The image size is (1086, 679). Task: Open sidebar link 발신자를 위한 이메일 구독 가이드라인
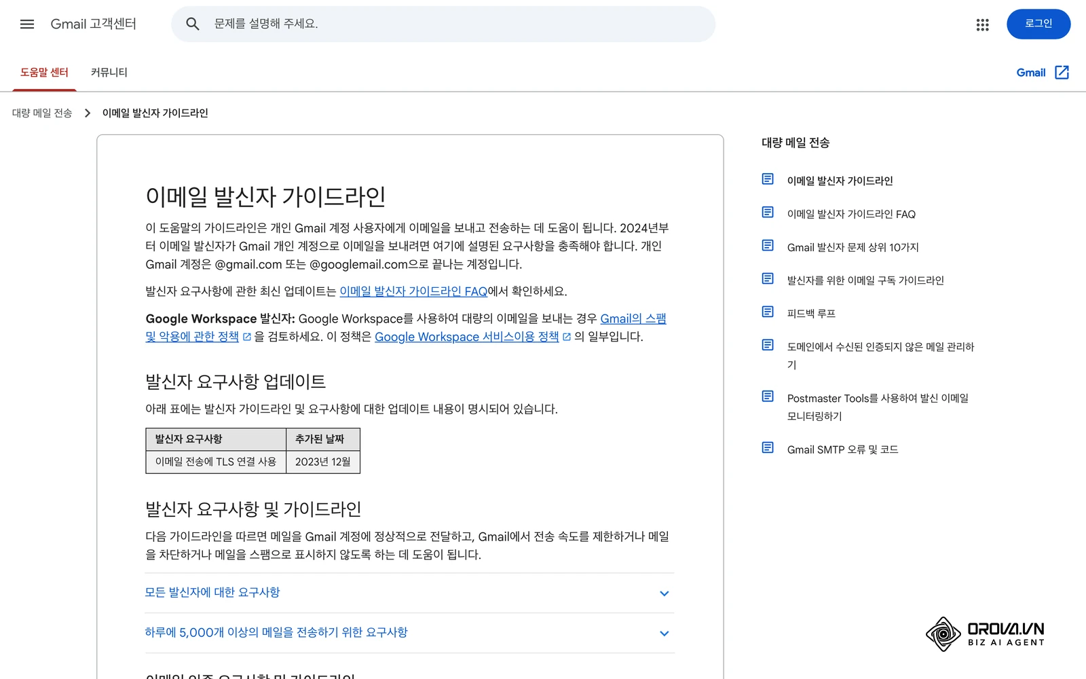click(x=865, y=280)
